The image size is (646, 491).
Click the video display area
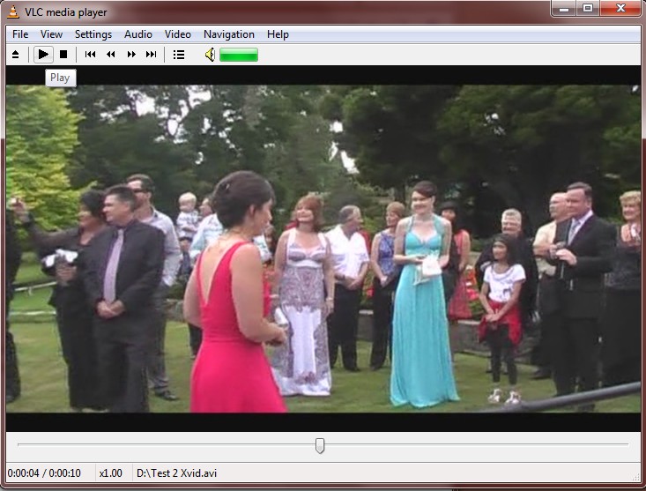pos(323,249)
